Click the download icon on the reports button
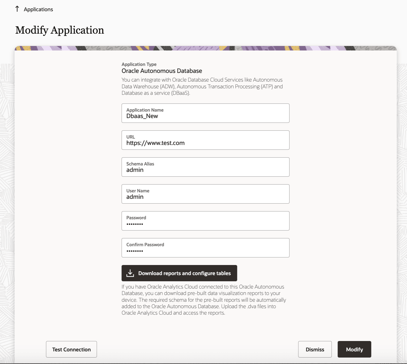The height and width of the screenshot is (364, 407). pos(130,273)
